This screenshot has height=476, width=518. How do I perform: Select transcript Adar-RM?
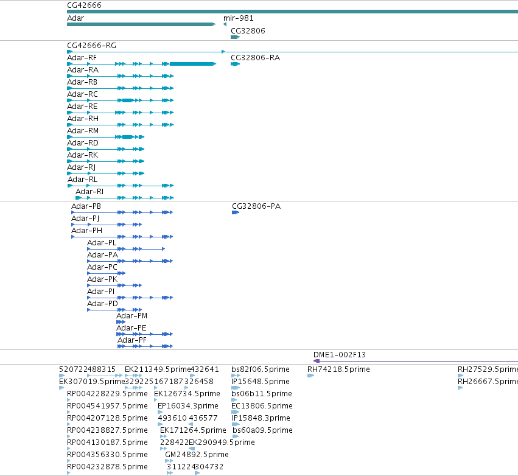[83, 131]
